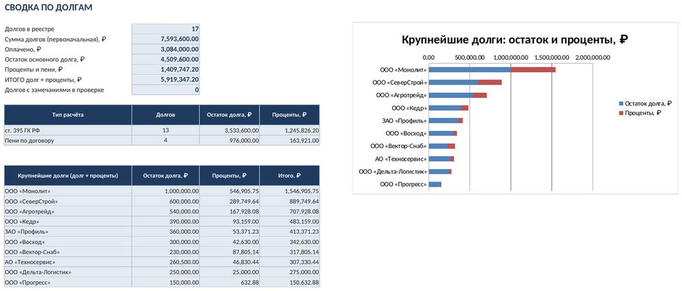This screenshot has height=291, width=682.
Task: Select the value 1,000,000.00 in the table
Action: click(x=166, y=191)
